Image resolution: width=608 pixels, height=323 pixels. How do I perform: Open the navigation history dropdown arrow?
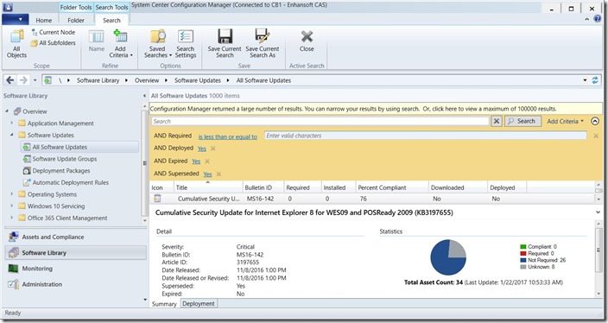coord(35,80)
